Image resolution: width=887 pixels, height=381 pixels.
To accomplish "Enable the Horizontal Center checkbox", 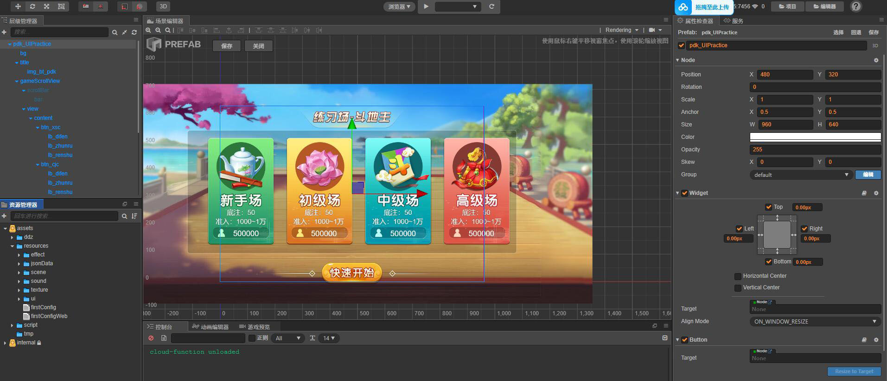I will [x=738, y=276].
